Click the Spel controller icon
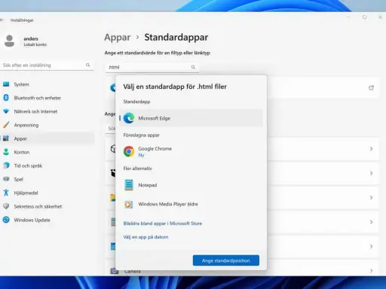Viewport: 386px width, 289px height. 6,179
